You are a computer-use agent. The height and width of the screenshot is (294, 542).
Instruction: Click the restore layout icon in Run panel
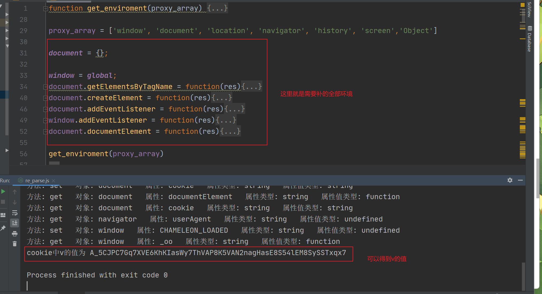tap(3, 215)
